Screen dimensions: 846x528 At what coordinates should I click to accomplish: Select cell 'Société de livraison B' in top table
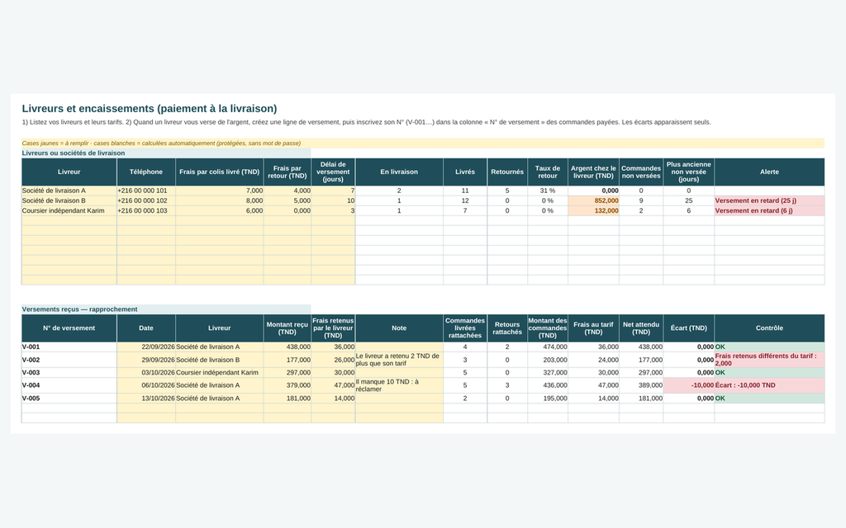tap(69, 200)
